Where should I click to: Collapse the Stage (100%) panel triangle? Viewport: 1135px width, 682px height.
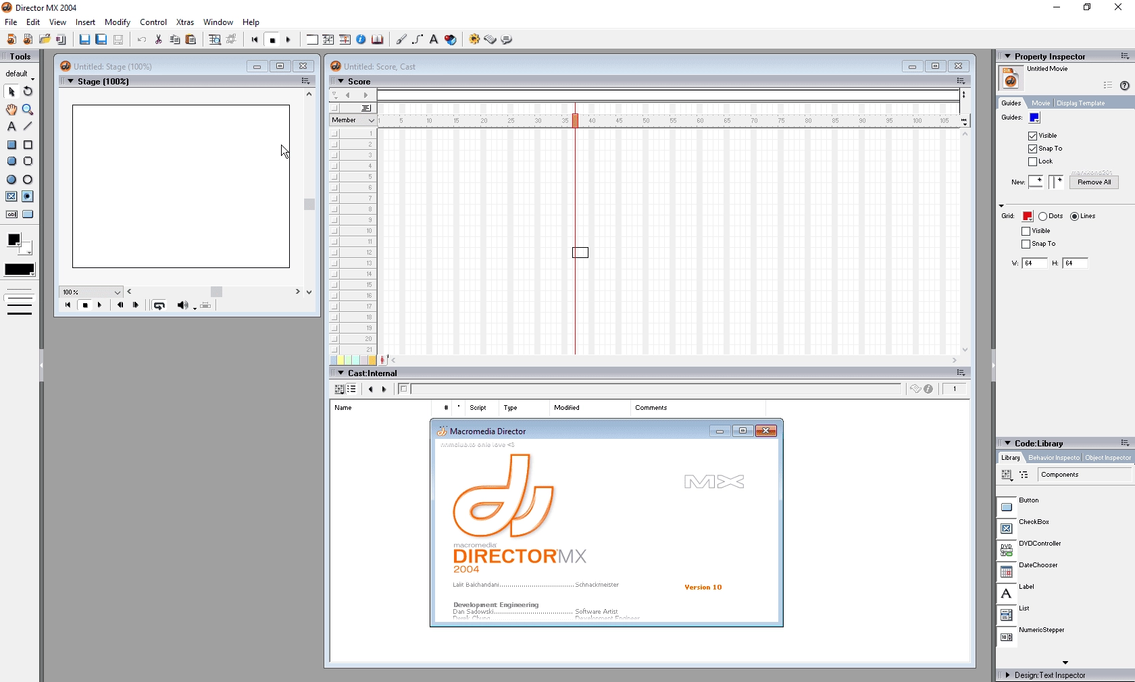tap(71, 81)
